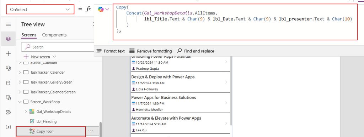Expand TaskTracker_CalenderScreen node
Screen dimensions: 364x137
click(x=20, y=92)
